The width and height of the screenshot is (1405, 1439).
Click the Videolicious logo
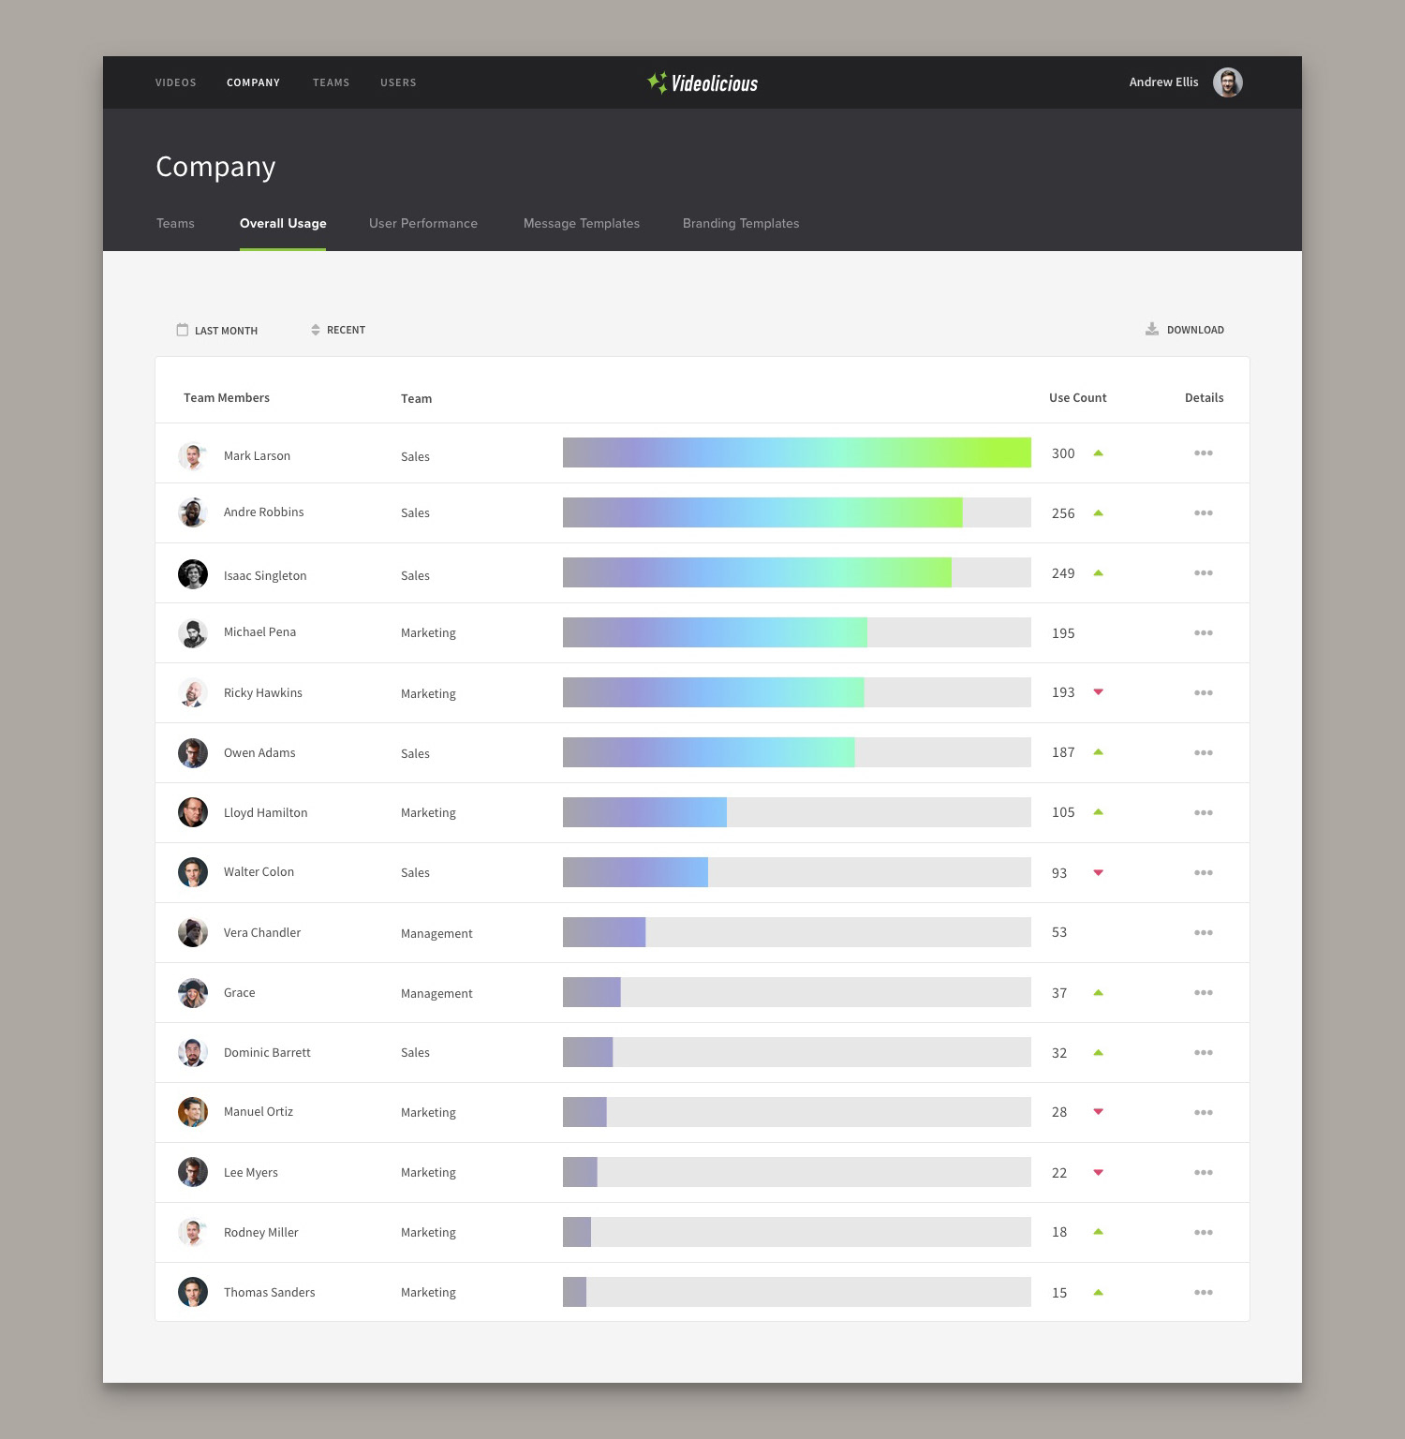pos(702,82)
